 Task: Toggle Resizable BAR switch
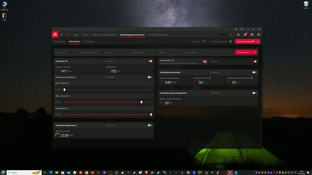tap(254, 62)
